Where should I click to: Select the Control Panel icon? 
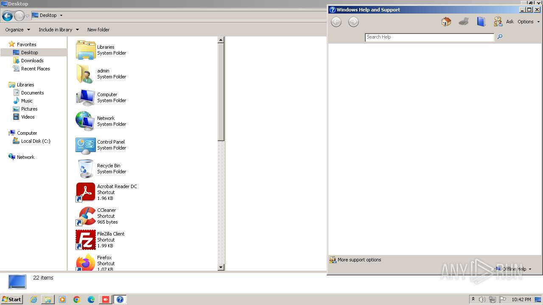pyautogui.click(x=86, y=145)
